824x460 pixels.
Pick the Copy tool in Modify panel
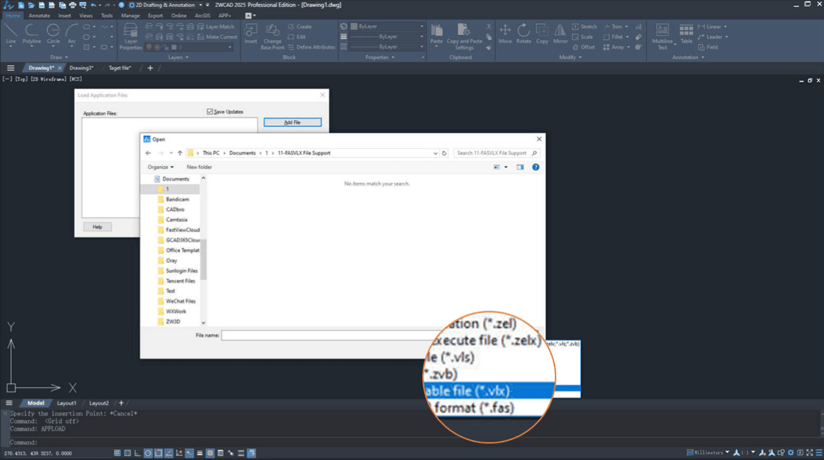click(x=542, y=34)
